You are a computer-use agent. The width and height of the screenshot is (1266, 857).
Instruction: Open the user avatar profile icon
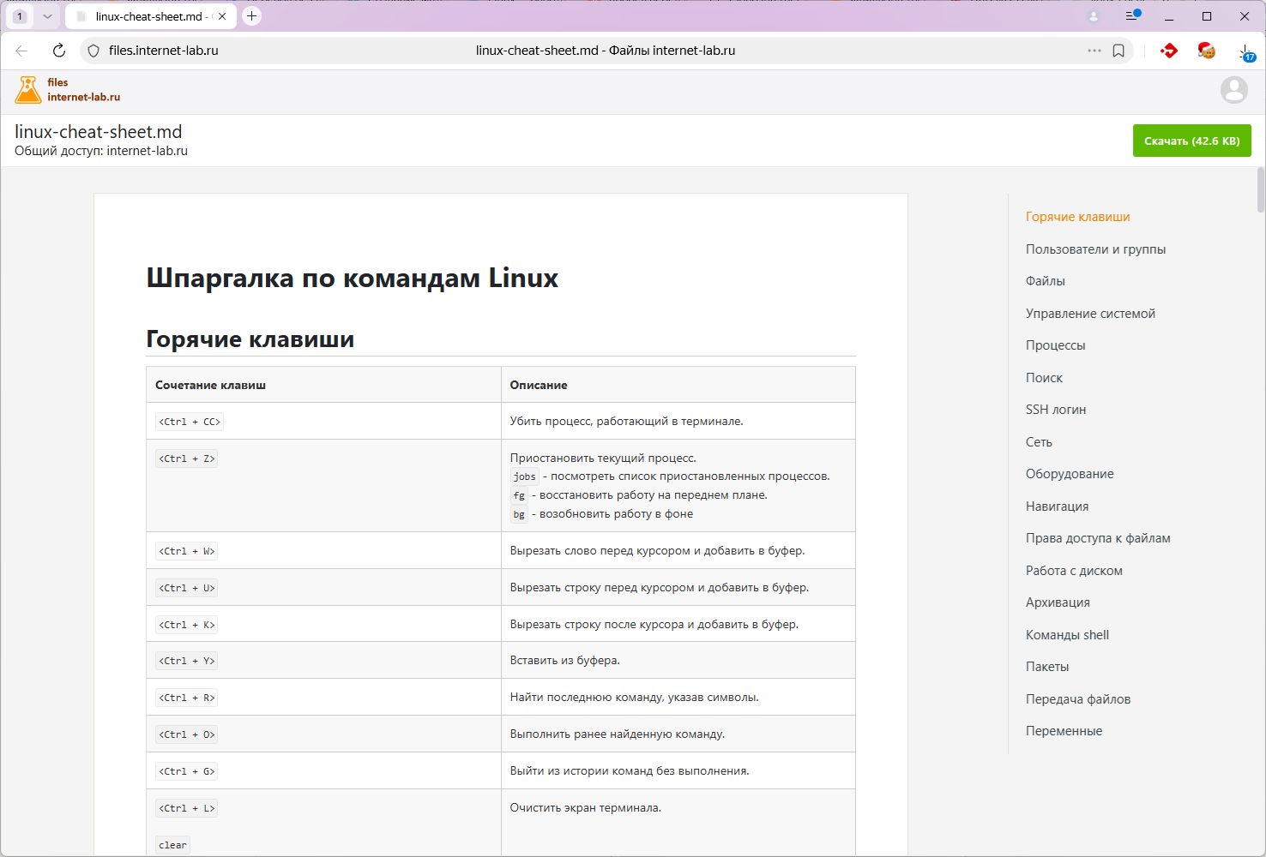tap(1233, 90)
